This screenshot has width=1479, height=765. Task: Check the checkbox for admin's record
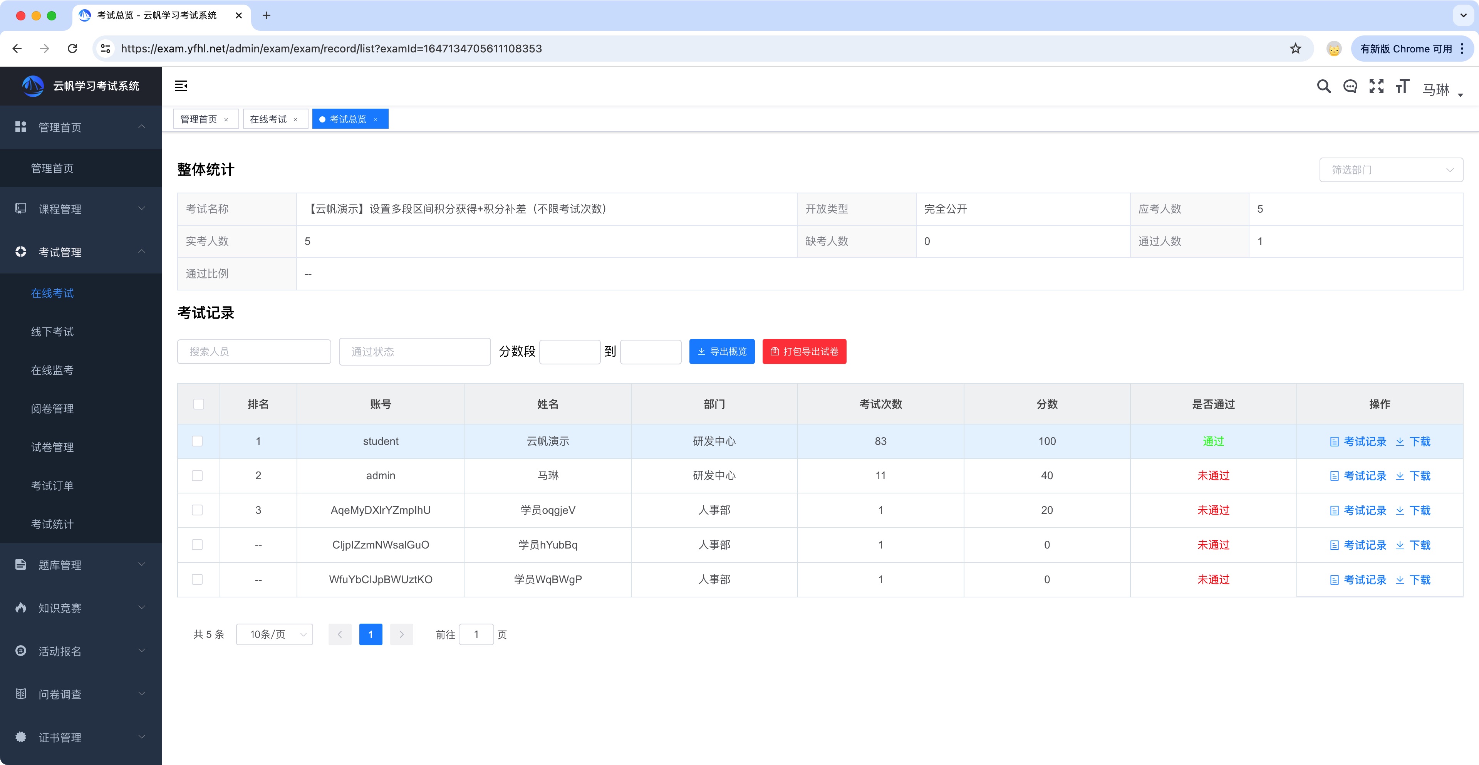[198, 476]
